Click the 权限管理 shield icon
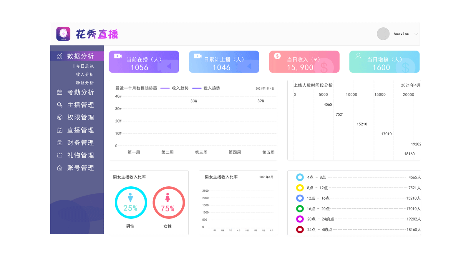This screenshot has width=471, height=264. 60,117
